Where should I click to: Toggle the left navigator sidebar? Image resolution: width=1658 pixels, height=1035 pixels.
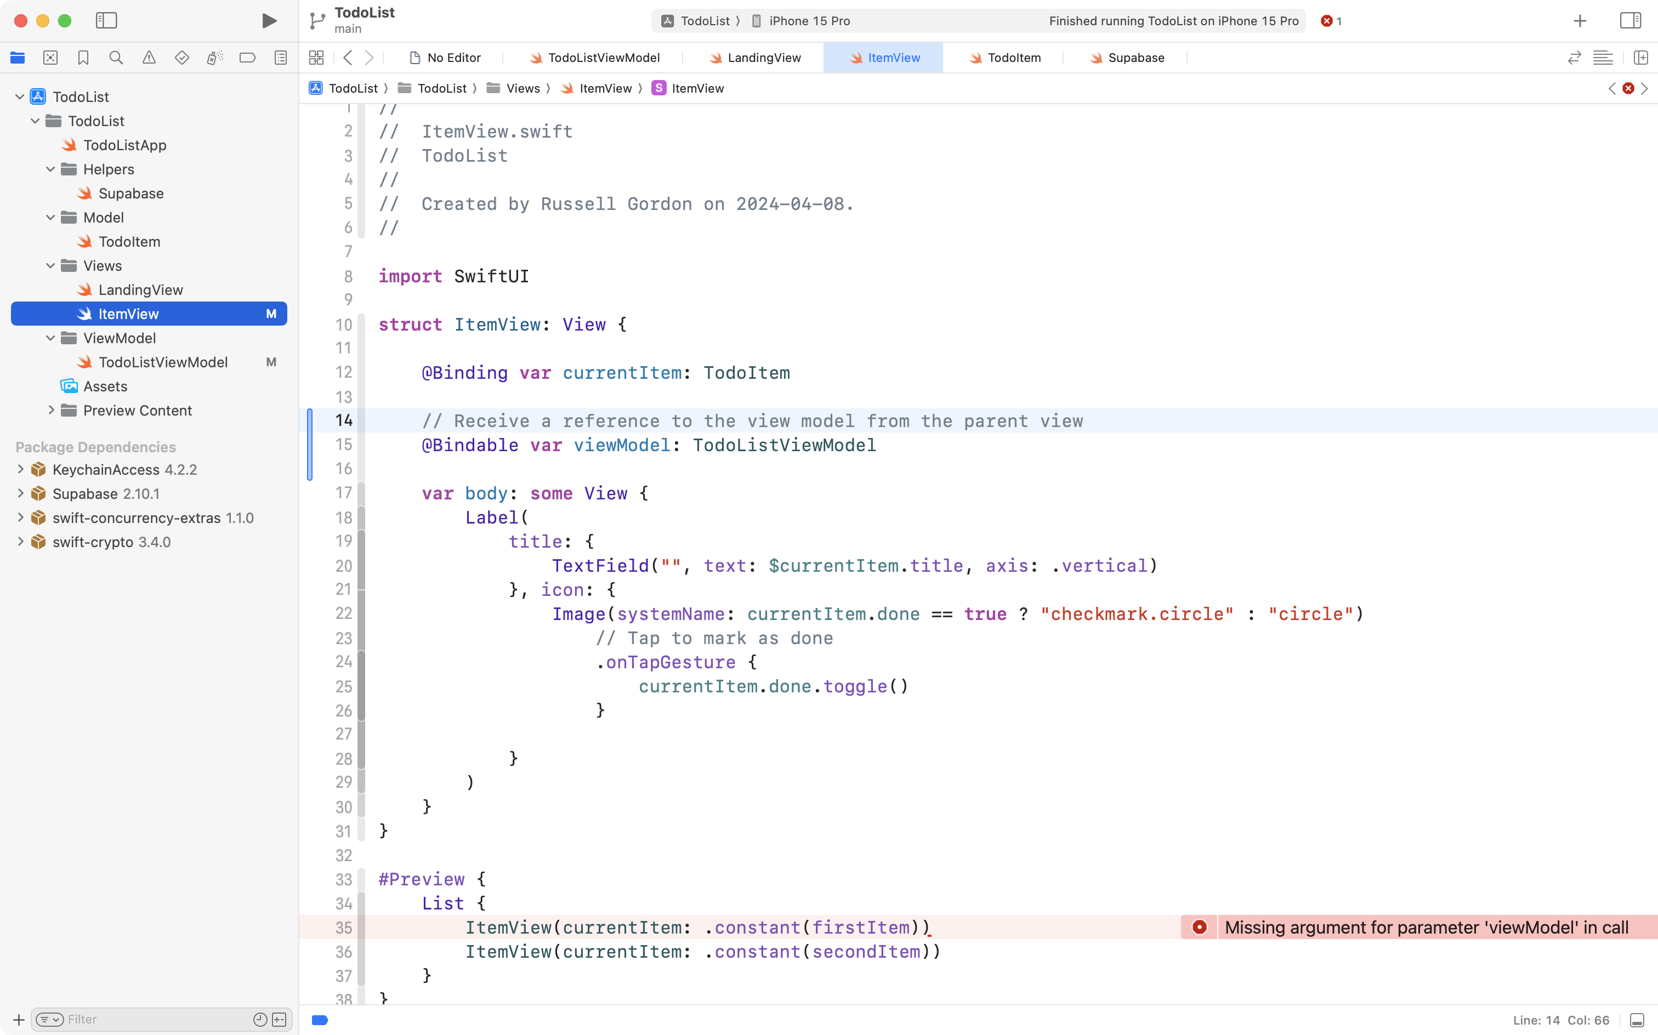[x=107, y=21]
